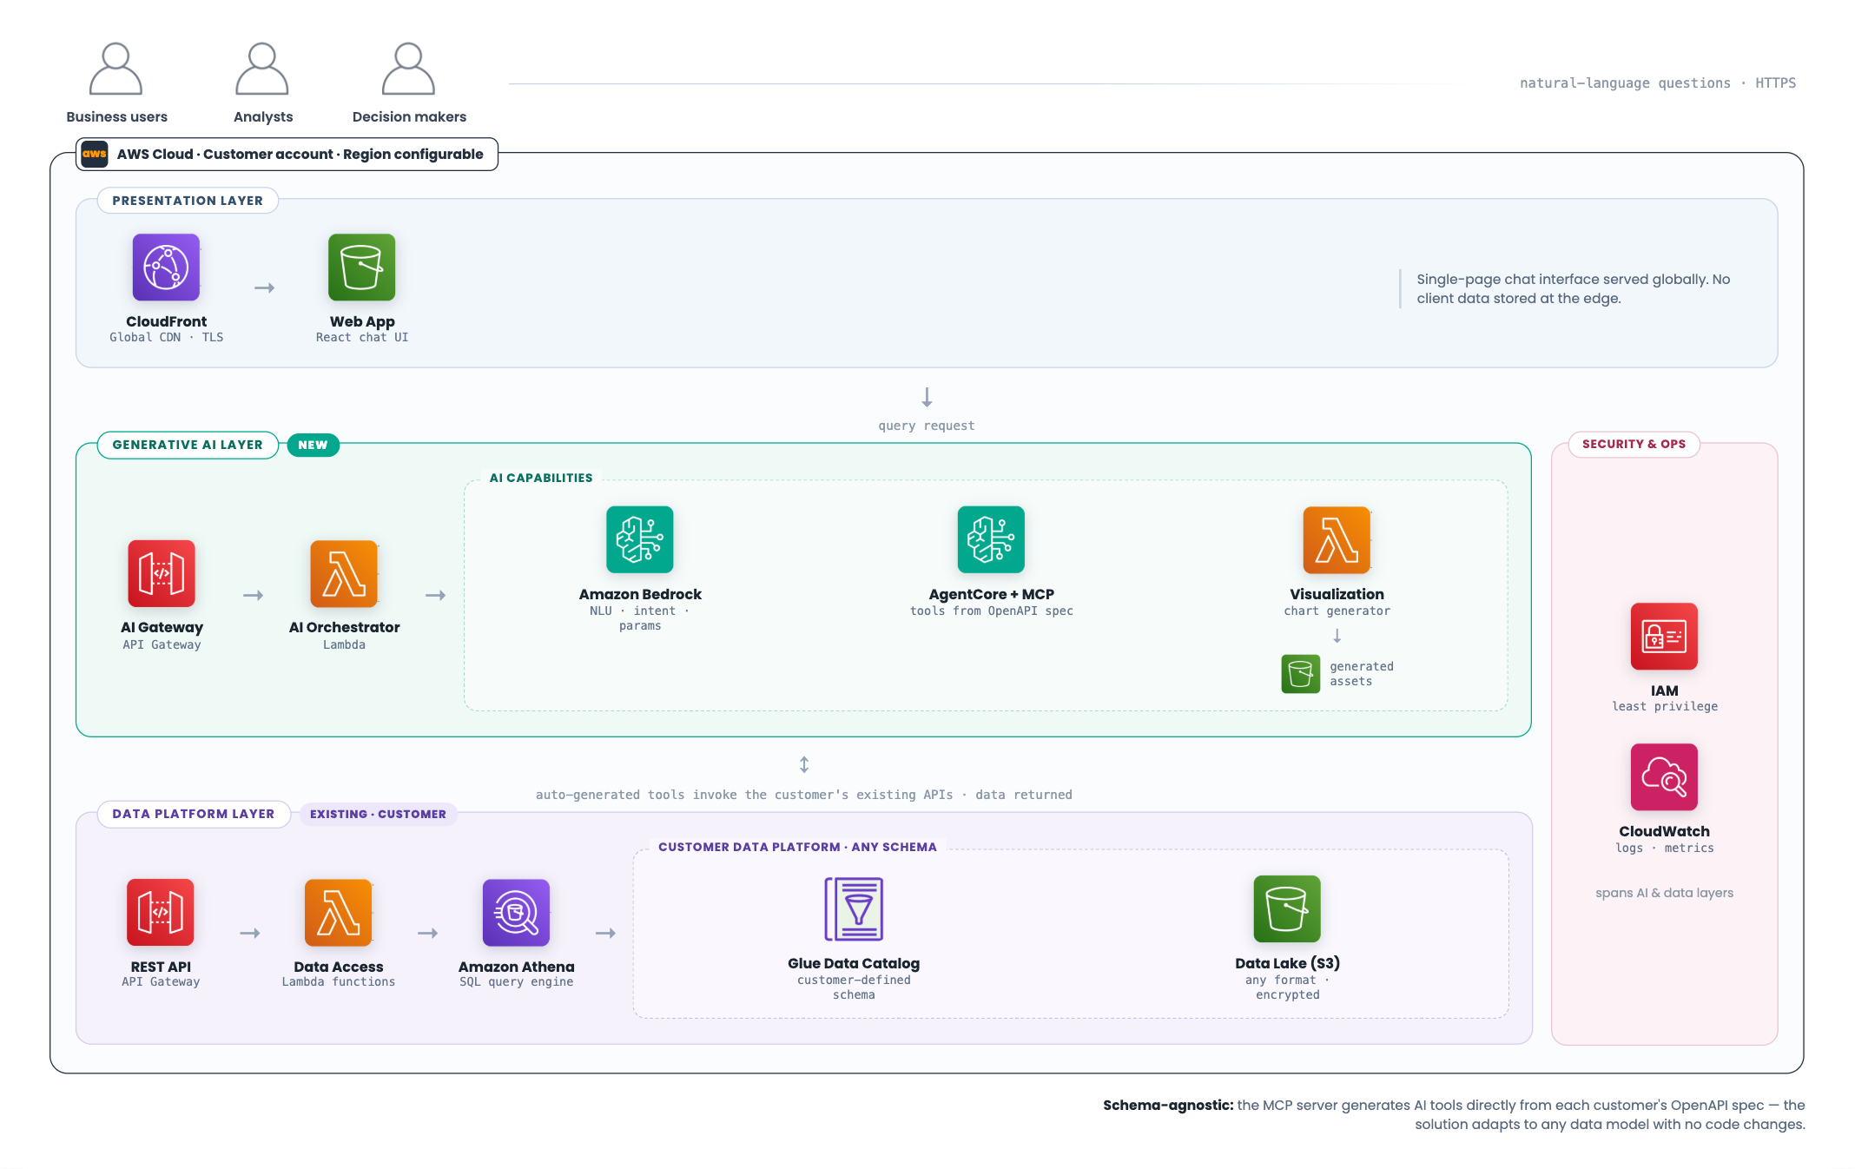Click the 'Lambda functions' subtitle
This screenshot has height=1169, width=1855.
click(x=339, y=981)
